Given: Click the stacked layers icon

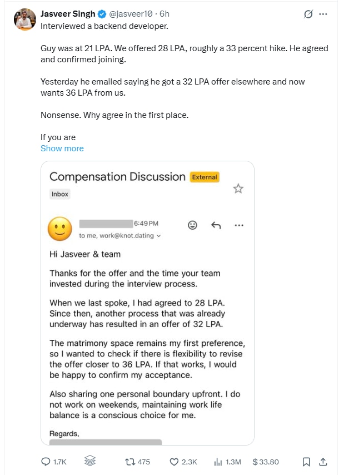Looking at the screenshot, I should click(89, 462).
